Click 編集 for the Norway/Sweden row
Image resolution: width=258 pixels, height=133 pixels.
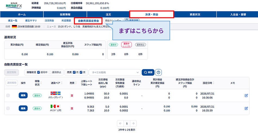(23, 95)
